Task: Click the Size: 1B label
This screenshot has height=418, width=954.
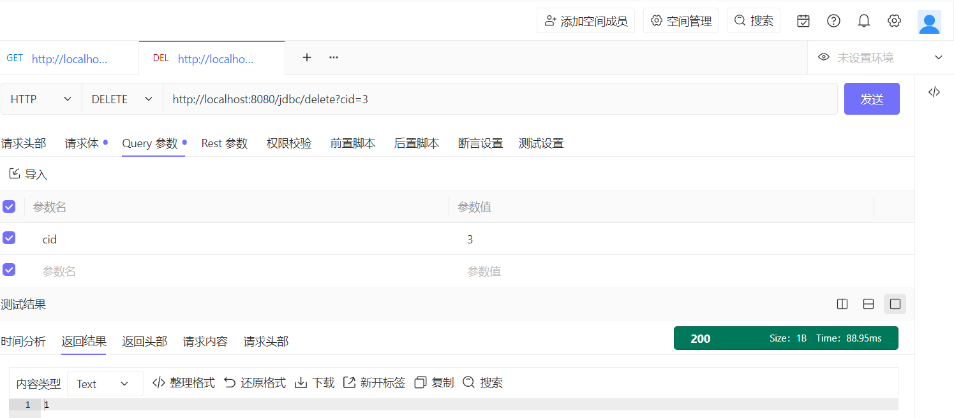Action: (x=788, y=338)
